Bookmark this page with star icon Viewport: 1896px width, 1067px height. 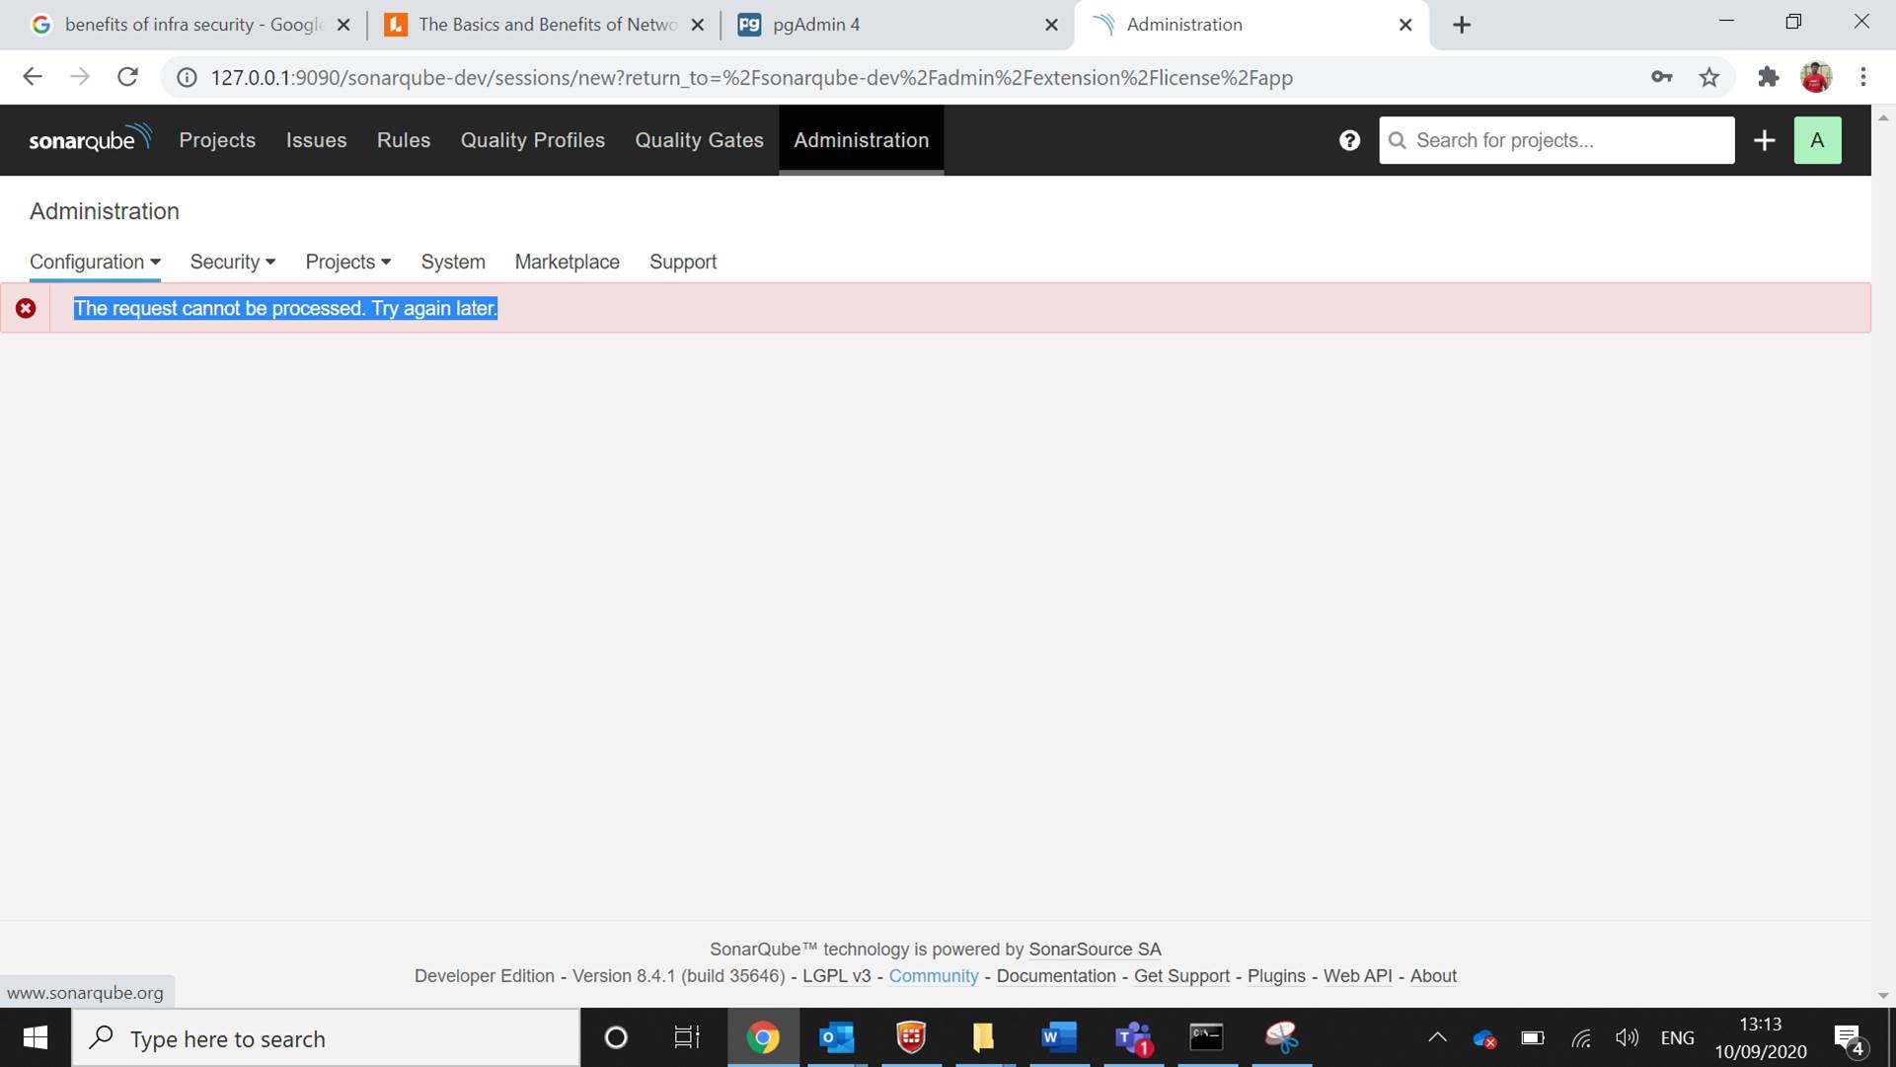point(1709,77)
